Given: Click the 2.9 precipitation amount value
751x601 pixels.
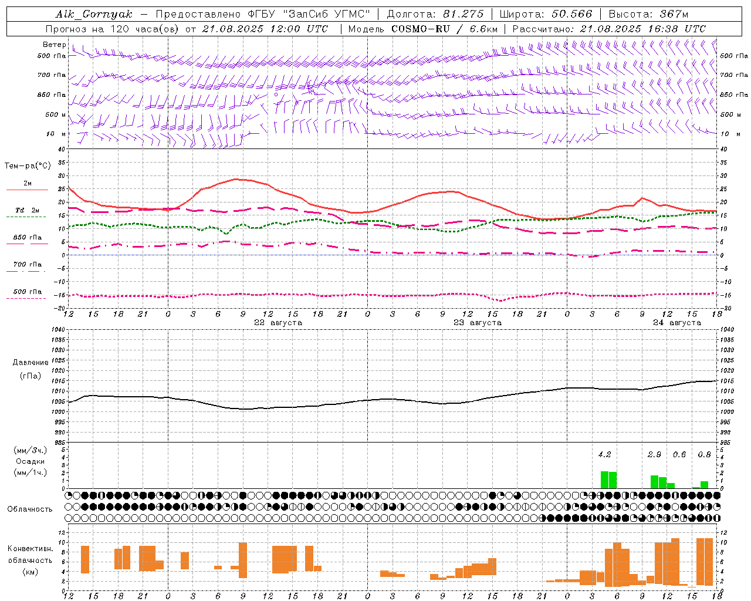Looking at the screenshot, I should pos(655,454).
